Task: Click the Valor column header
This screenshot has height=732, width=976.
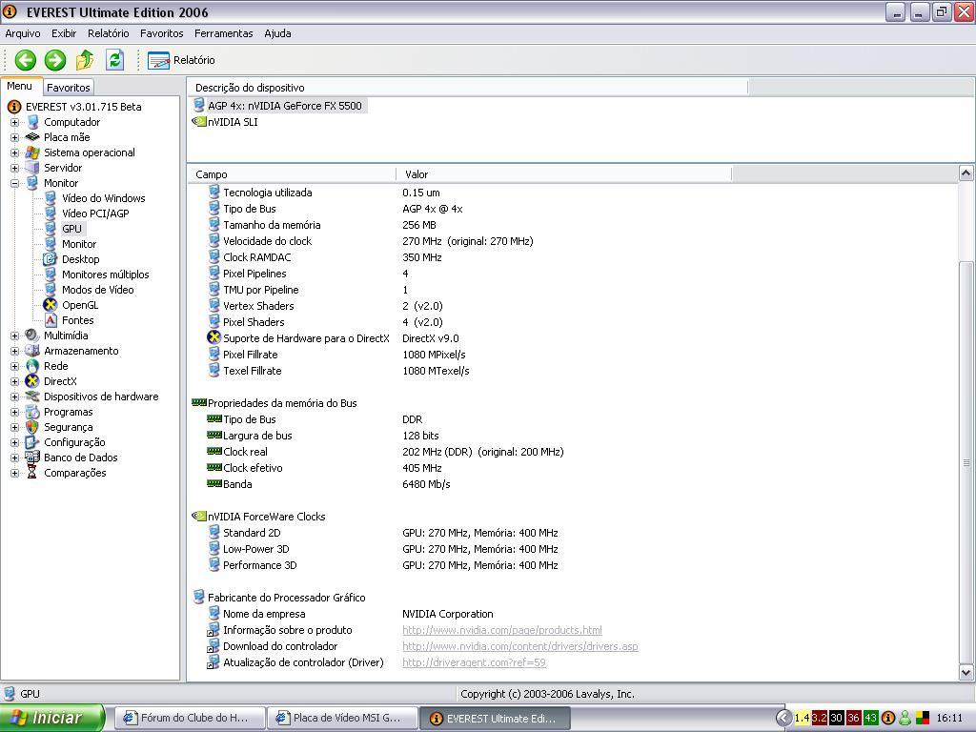Action: pos(564,174)
